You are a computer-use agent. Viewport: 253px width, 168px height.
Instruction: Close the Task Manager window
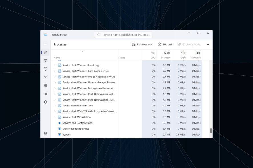coord(208,33)
